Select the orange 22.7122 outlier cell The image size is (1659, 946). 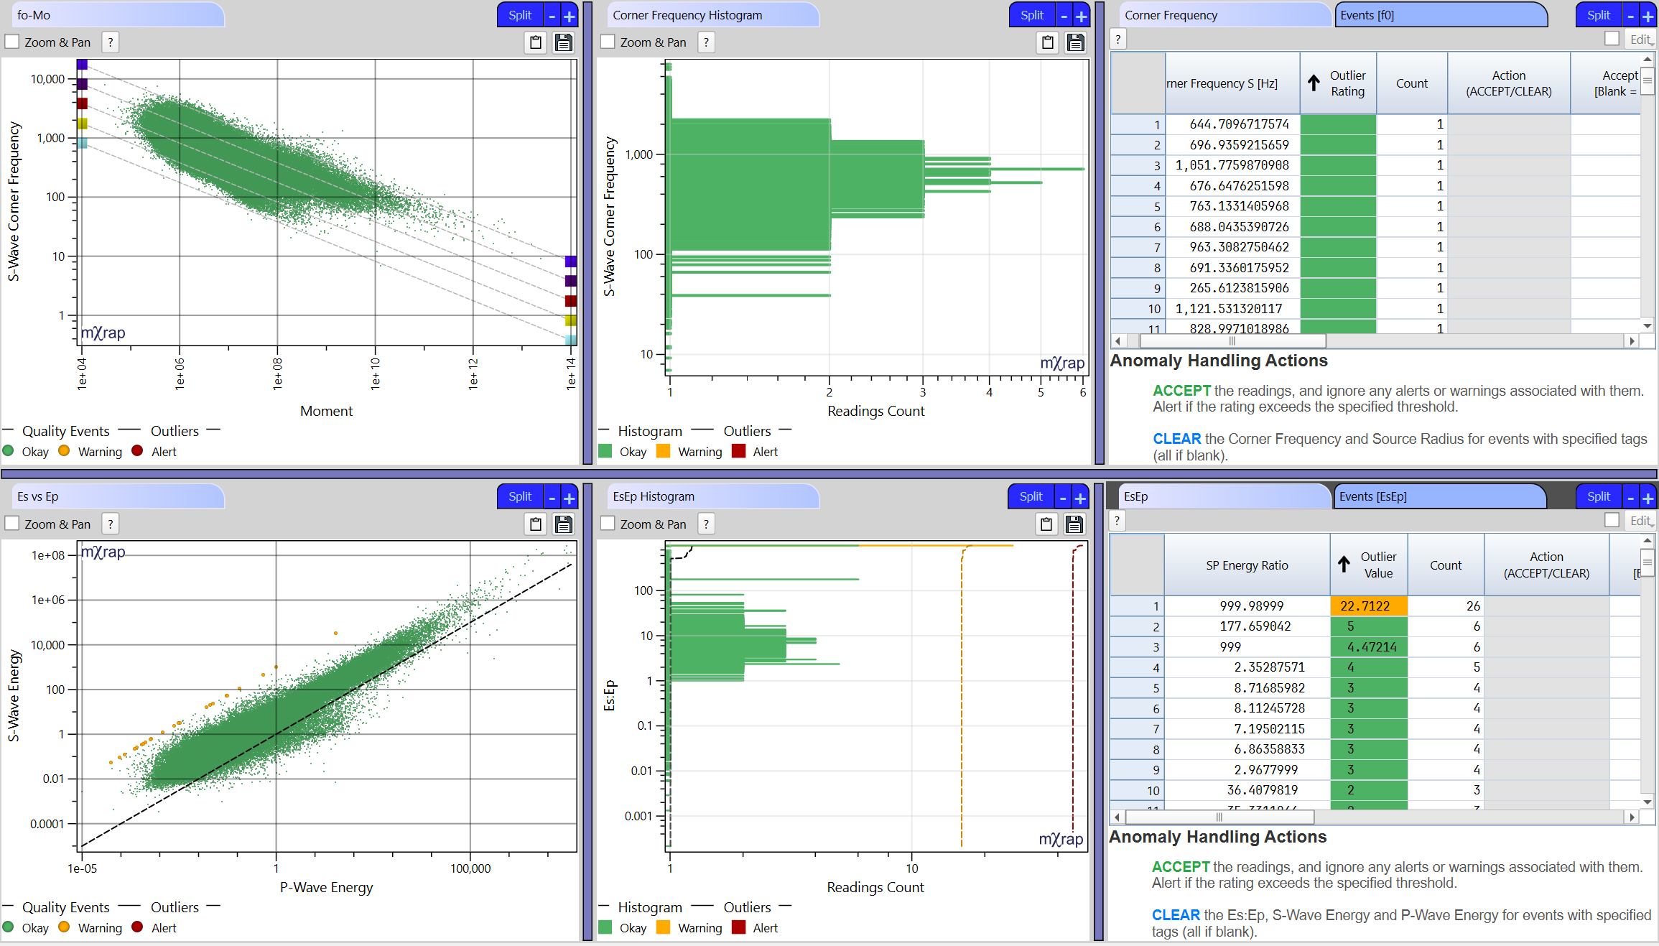point(1367,606)
